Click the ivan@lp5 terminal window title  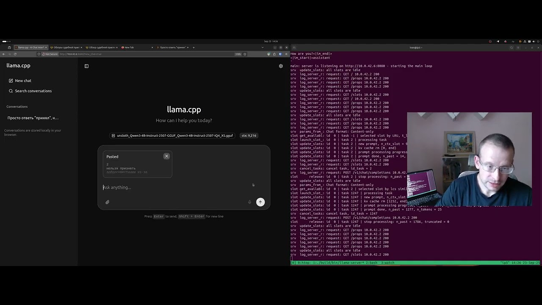pos(416,47)
